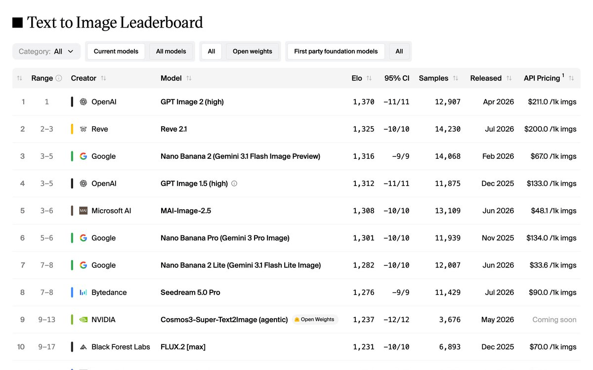Image resolution: width=593 pixels, height=370 pixels.
Task: Open Nano Banana Pro (Gemini 3 Pro Image)
Action: (225, 238)
